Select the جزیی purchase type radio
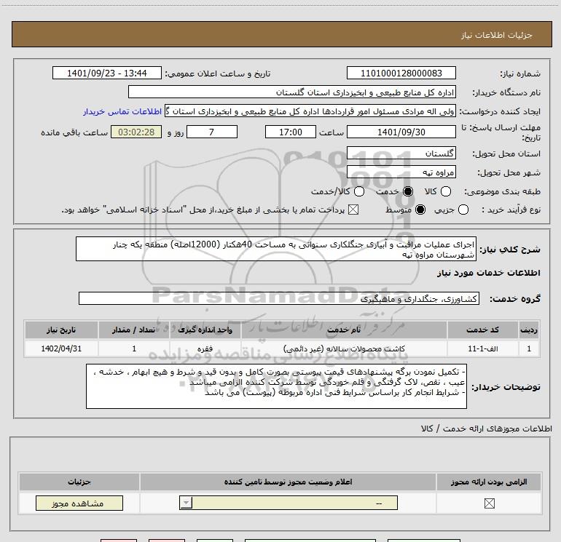This screenshot has width=561, height=542. pyautogui.click(x=463, y=210)
